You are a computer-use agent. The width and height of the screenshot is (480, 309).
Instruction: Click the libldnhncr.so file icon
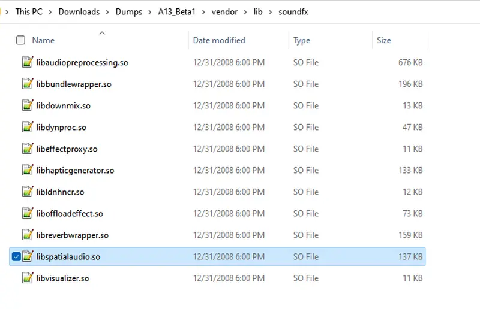click(x=27, y=192)
